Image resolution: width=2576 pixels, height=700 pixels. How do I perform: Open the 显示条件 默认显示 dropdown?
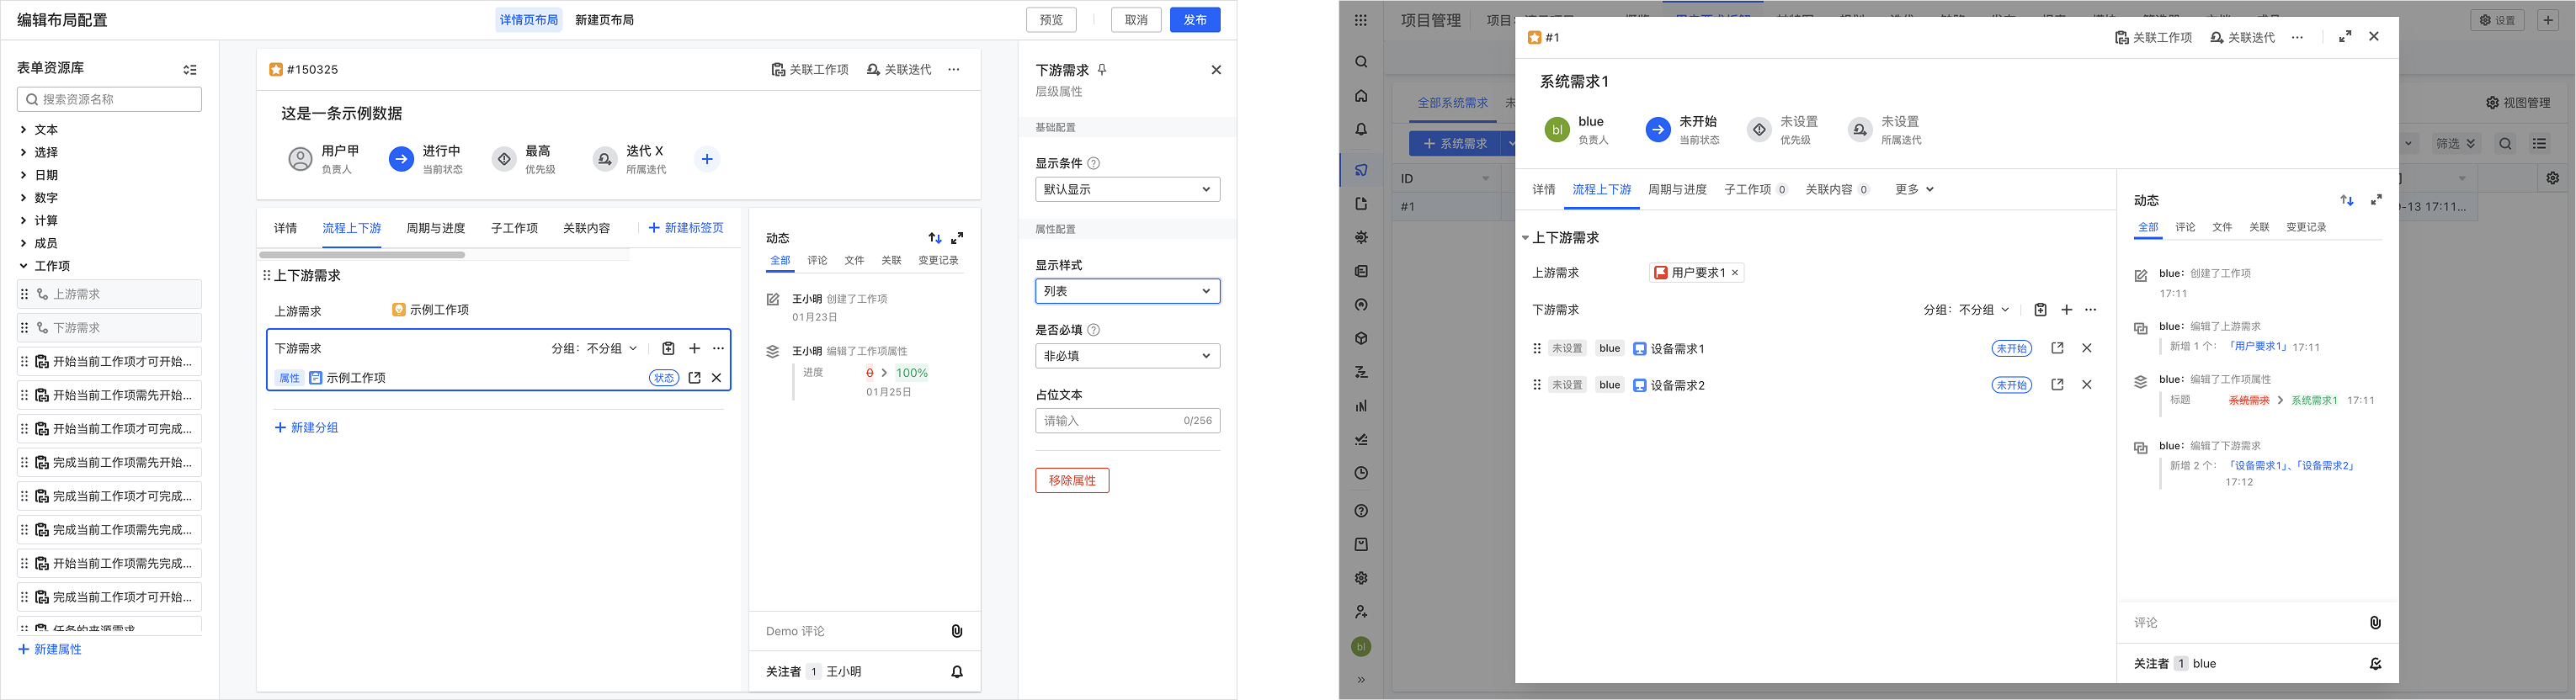1127,189
